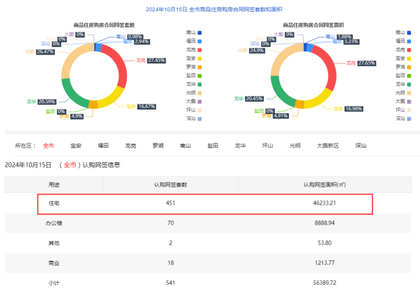This screenshot has height=295, width=420.
Task: Switch to the 大鹏新区 district tab
Action: pos(327,146)
